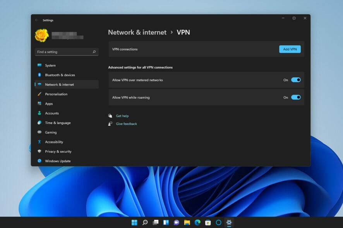
Task: Open the System settings category
Action: [x=67, y=65]
